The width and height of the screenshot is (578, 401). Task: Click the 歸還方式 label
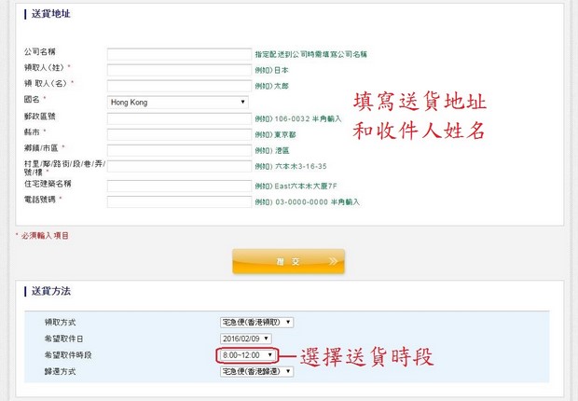60,371
